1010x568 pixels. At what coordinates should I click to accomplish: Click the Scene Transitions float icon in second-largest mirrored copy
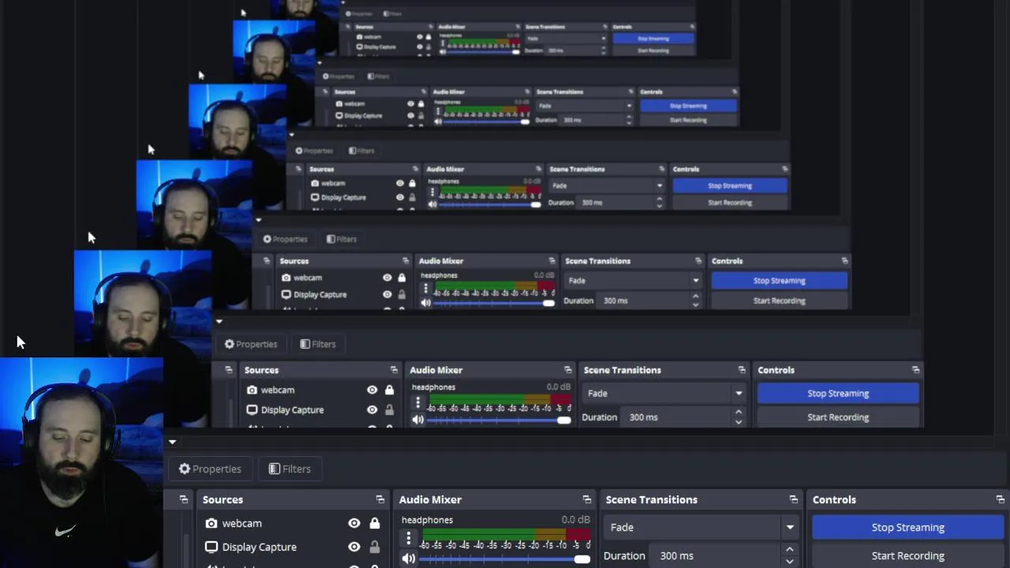point(742,370)
